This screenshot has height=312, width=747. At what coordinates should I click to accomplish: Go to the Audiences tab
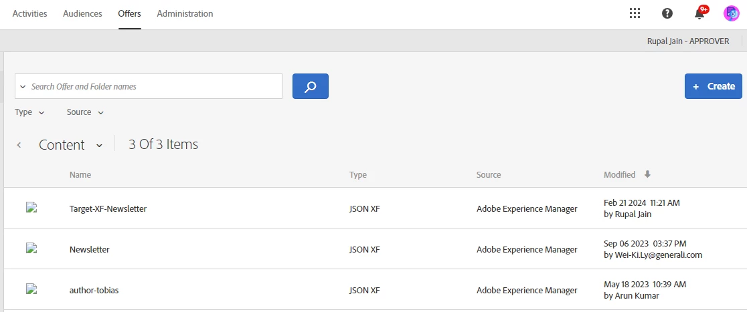(x=82, y=13)
